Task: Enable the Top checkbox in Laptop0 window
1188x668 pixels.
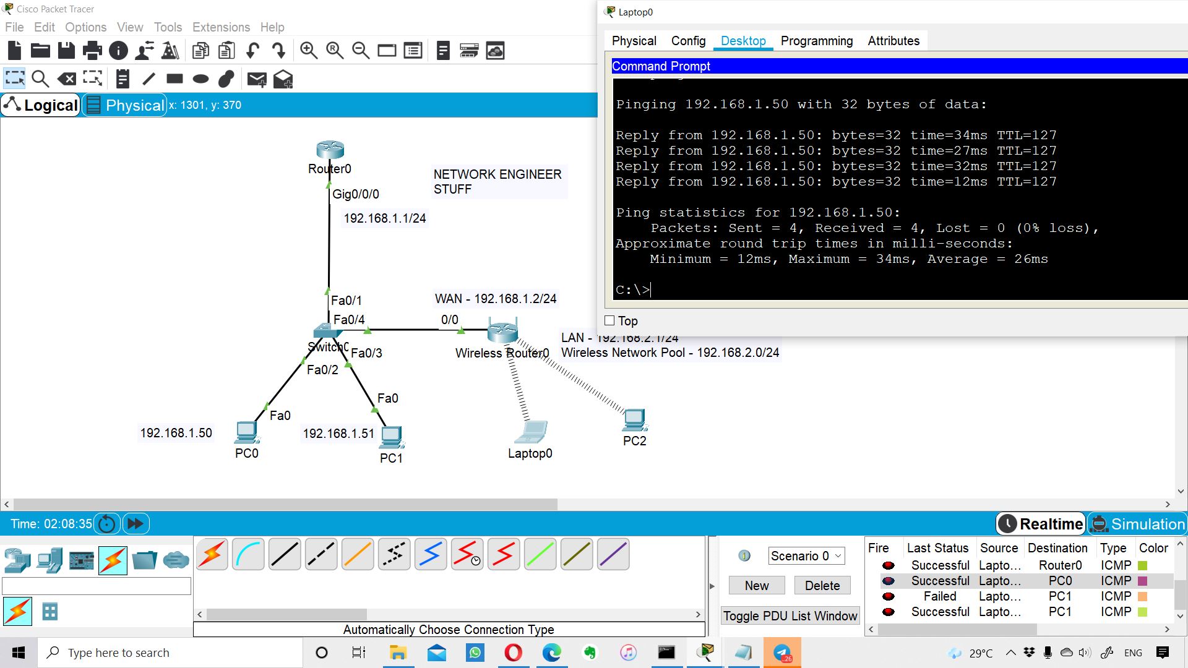Action: coord(609,320)
